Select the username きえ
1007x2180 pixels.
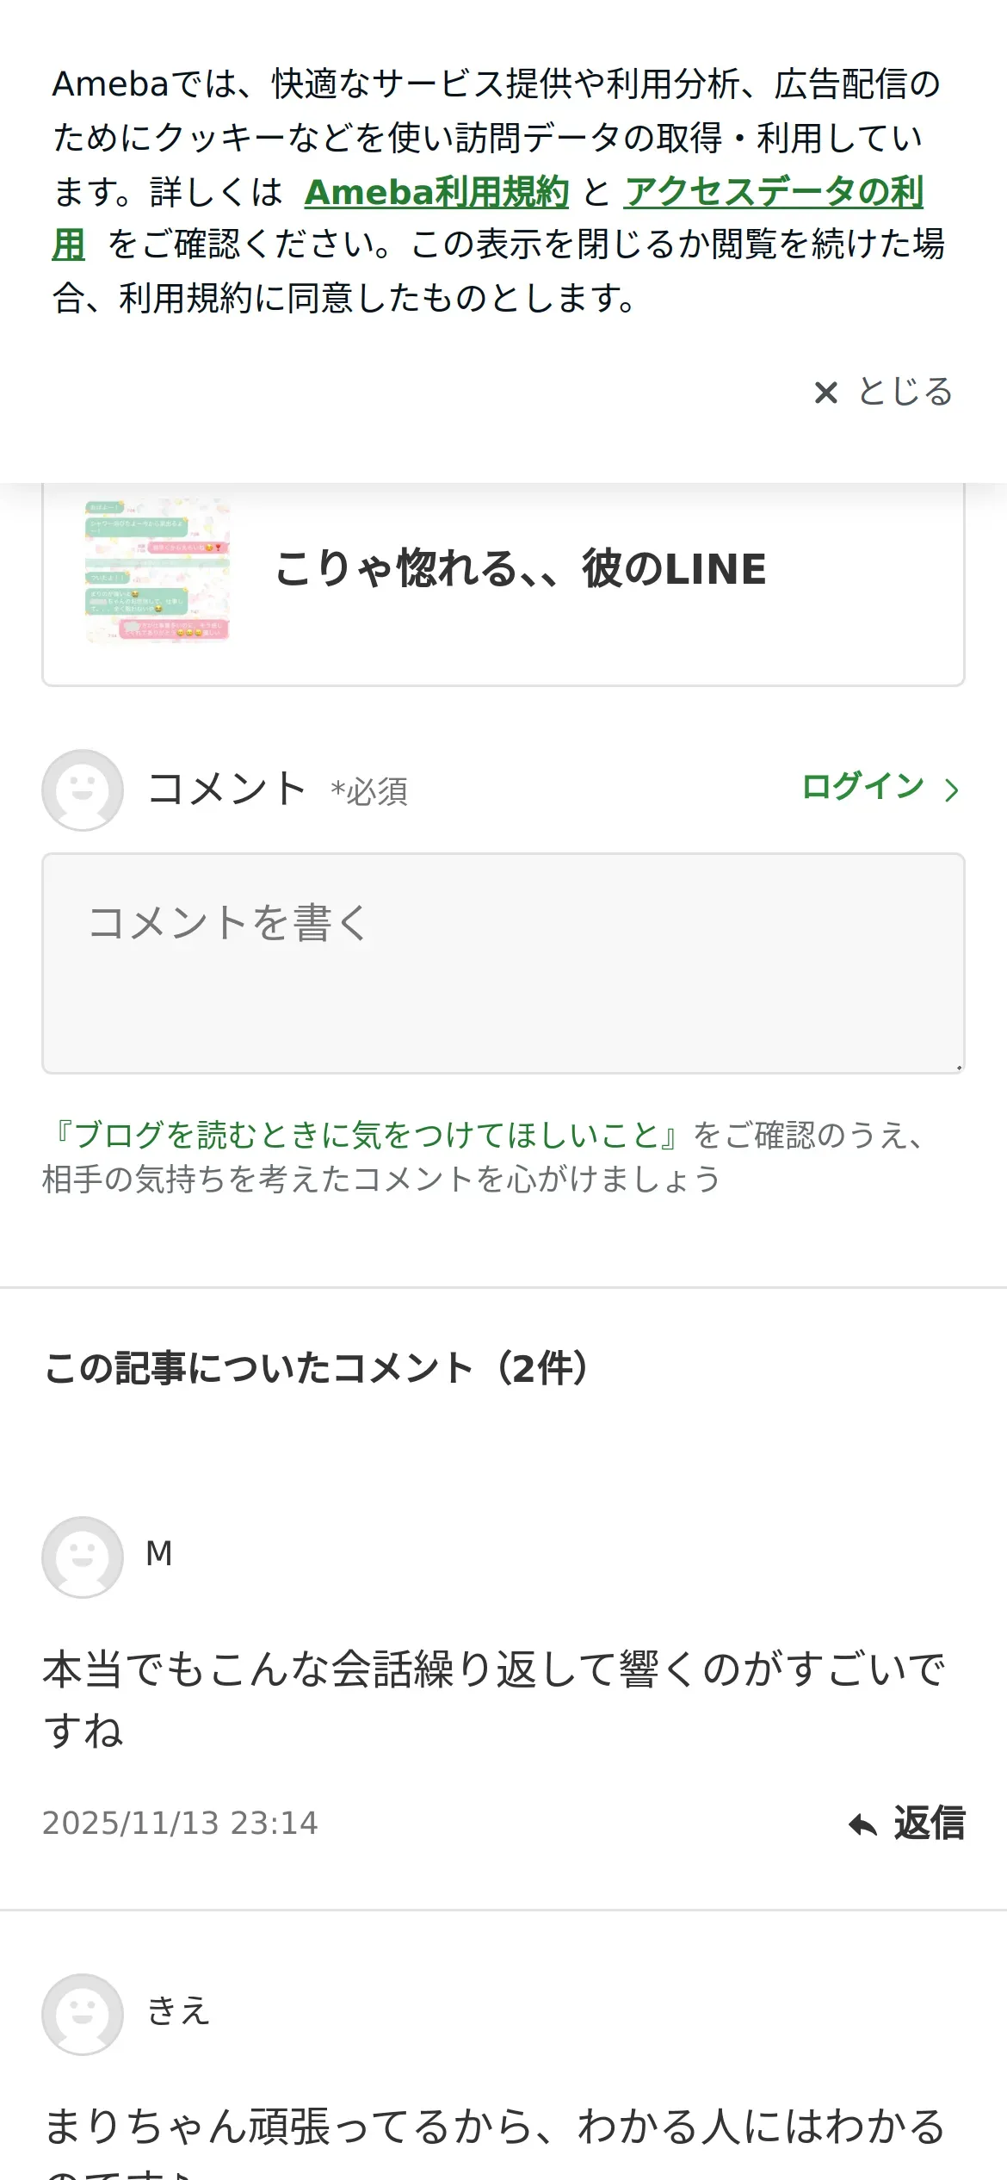(x=178, y=2011)
